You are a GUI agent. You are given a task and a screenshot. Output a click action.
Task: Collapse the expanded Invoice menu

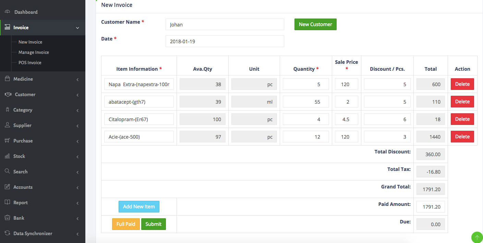click(78, 27)
